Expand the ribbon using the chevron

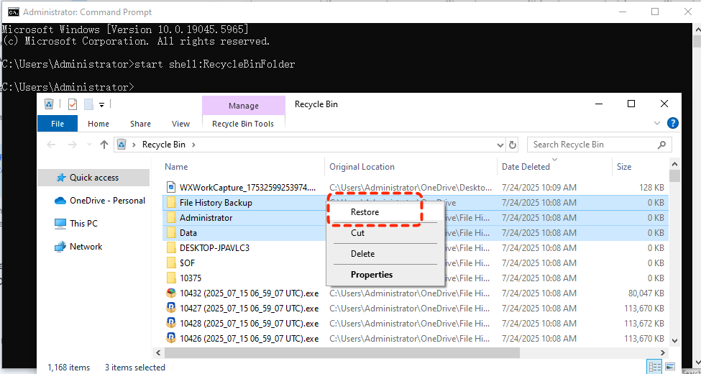656,123
